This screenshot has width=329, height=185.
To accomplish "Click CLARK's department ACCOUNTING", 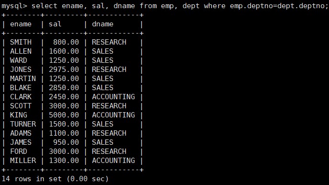I will (x=113, y=97).
